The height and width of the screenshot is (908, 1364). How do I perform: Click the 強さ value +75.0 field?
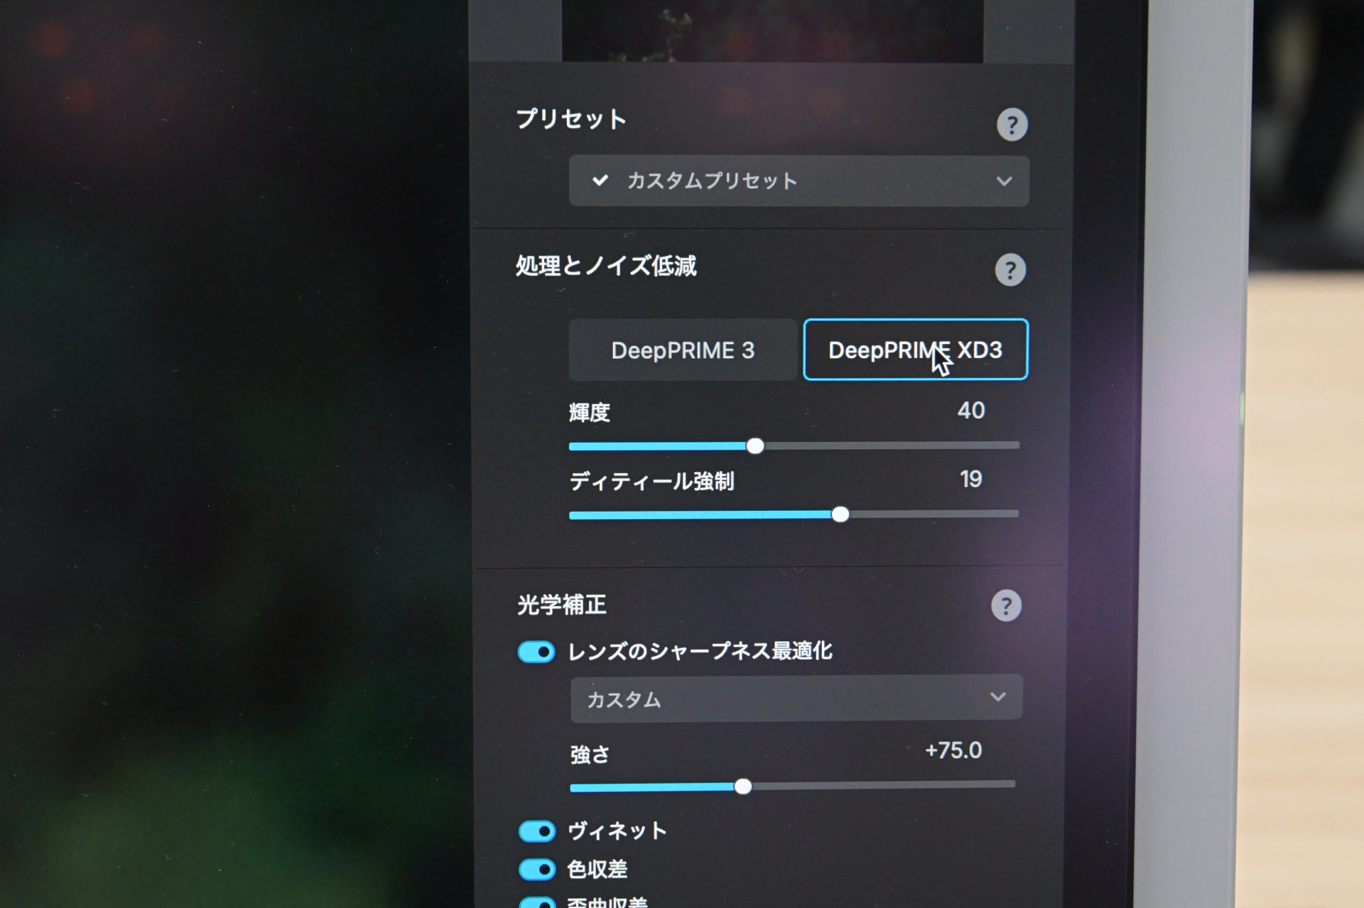click(x=953, y=751)
